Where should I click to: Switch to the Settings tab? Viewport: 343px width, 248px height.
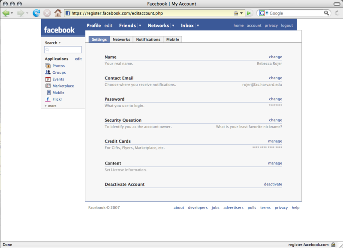tap(99, 39)
